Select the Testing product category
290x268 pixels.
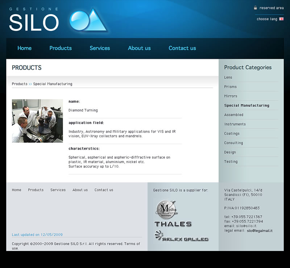point(231,162)
